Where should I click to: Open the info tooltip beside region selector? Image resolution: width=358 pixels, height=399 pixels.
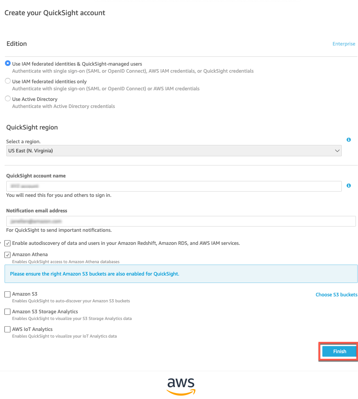point(348,140)
